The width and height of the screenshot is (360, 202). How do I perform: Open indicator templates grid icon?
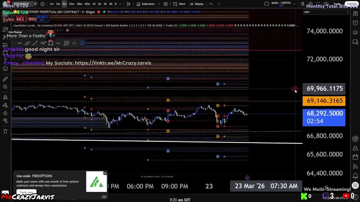click(166, 4)
